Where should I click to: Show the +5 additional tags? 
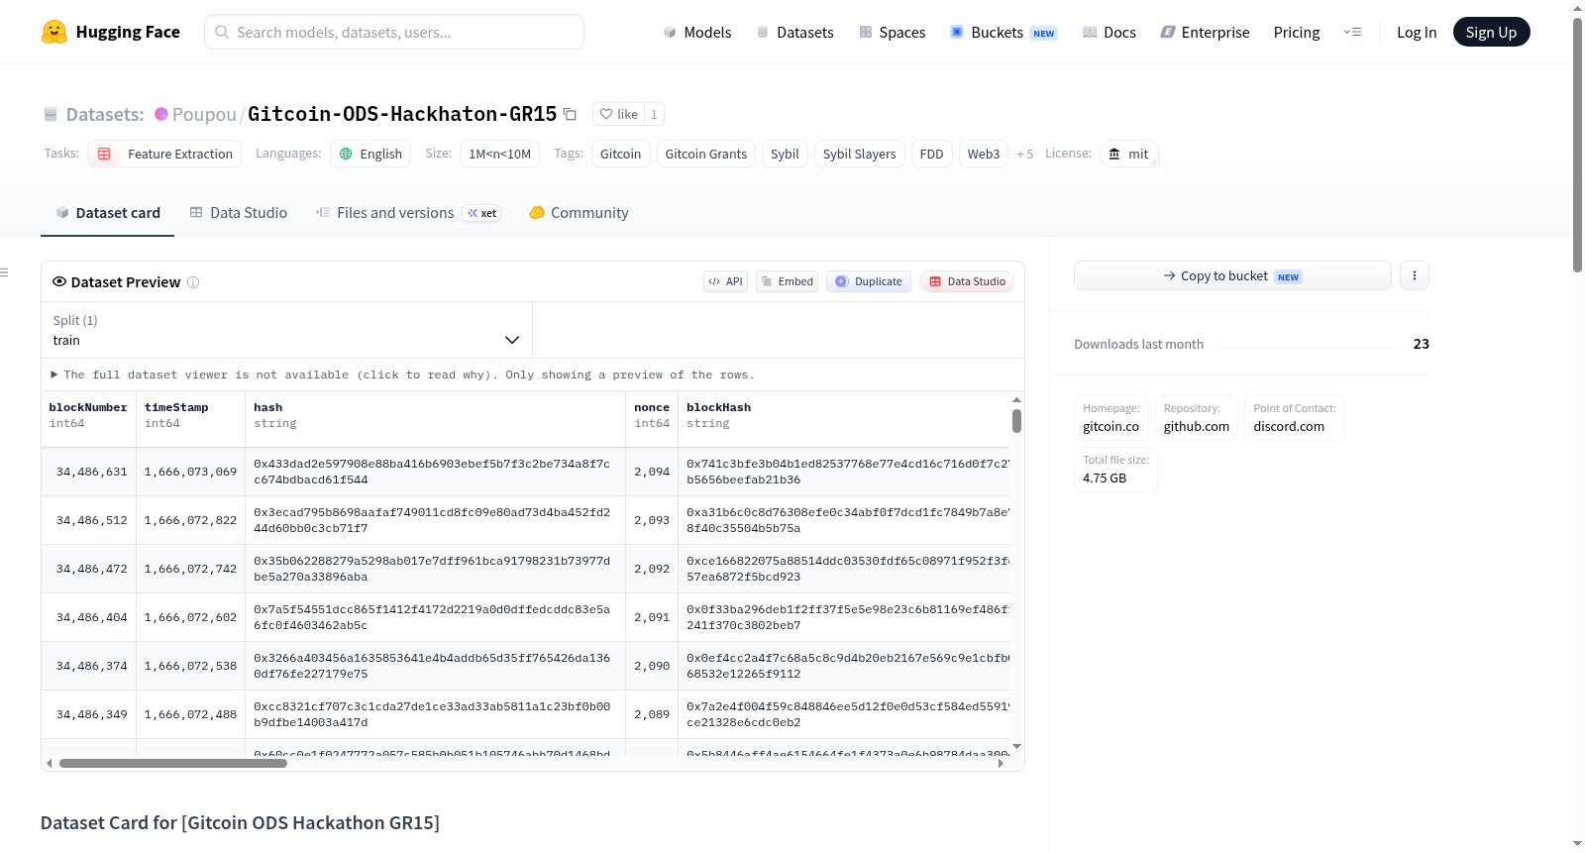tap(1024, 154)
